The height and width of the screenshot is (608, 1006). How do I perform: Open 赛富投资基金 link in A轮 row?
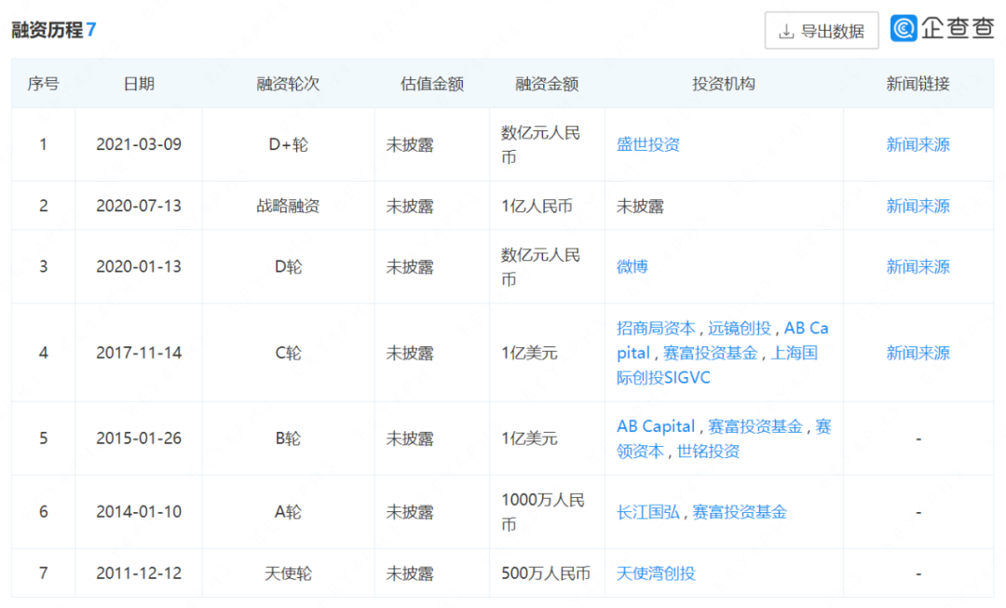(739, 512)
